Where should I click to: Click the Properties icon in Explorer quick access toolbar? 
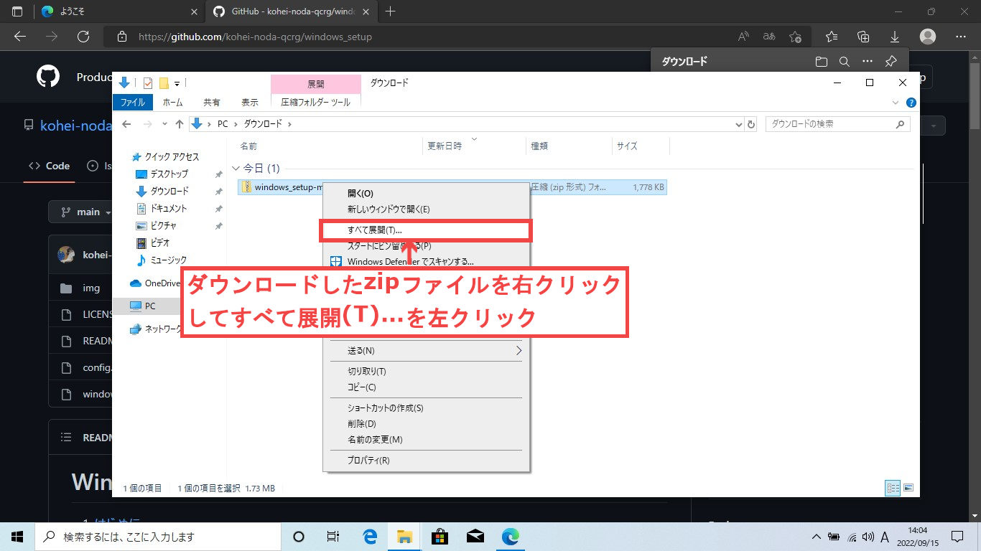click(148, 83)
